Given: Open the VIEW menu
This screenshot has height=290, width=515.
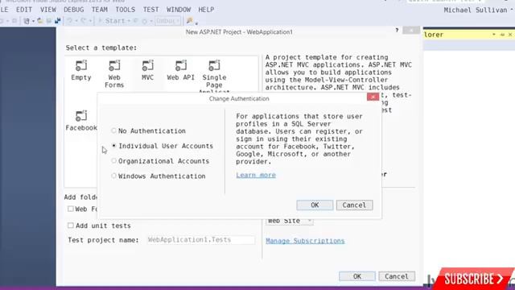Looking at the screenshot, I should (x=48, y=10).
